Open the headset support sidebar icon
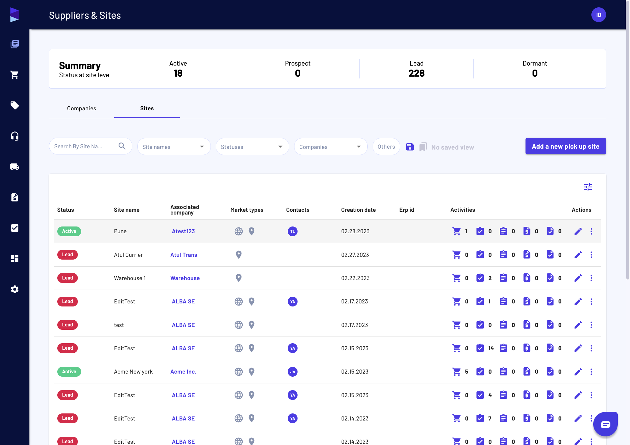The image size is (630, 445). pos(14,136)
